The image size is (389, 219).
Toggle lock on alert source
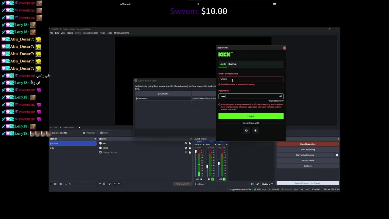point(190,143)
